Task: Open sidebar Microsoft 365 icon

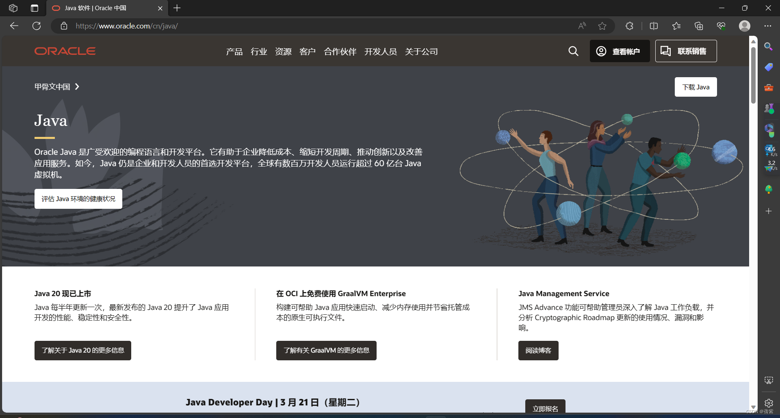Action: (769, 129)
